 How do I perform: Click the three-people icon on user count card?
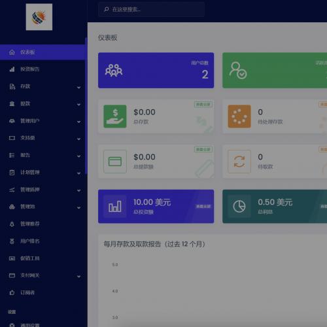point(114,71)
